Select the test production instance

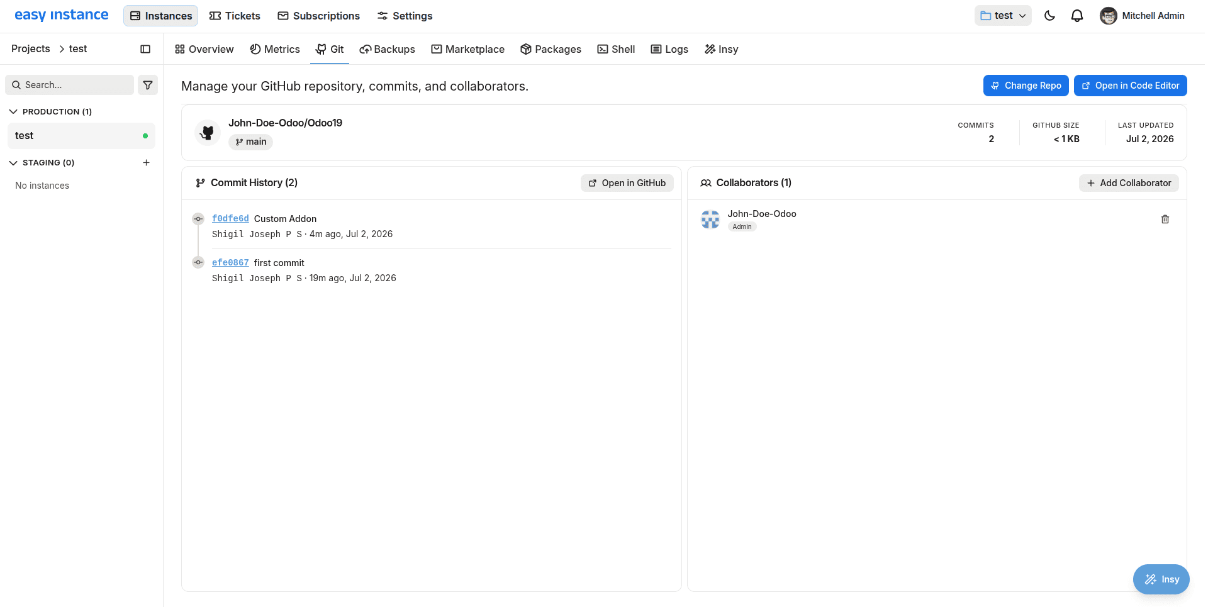81,136
